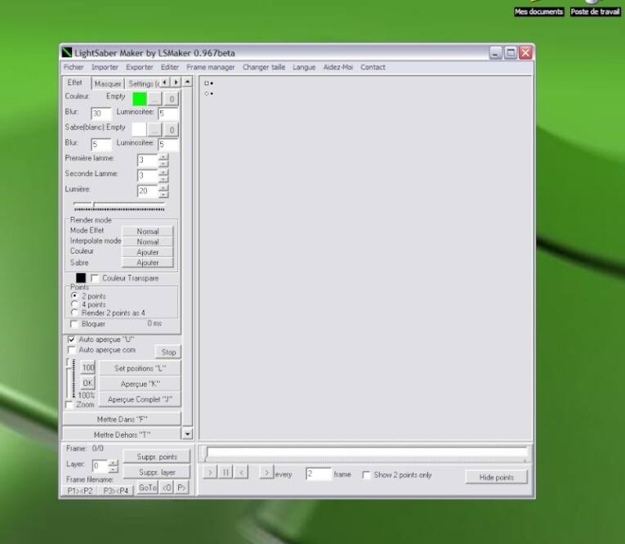Click the vertical zoom slider

[x=72, y=379]
